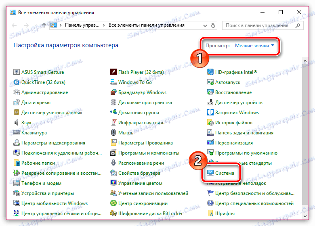Open the Дата и время clock icon
This screenshot has width=315, height=226.
[x=16, y=103]
